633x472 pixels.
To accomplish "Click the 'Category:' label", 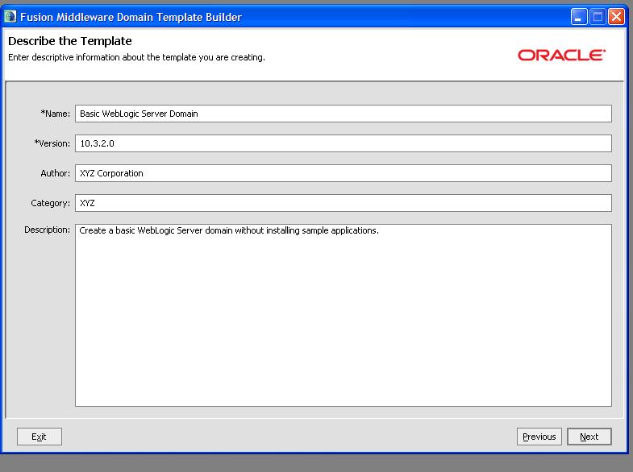I will 51,203.
